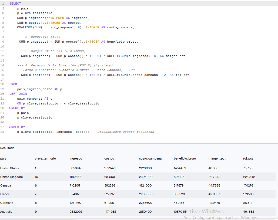Click the '1. Beneficio Bruto' comment
Viewport: 278px width, 220px height.
[x=39, y=37]
